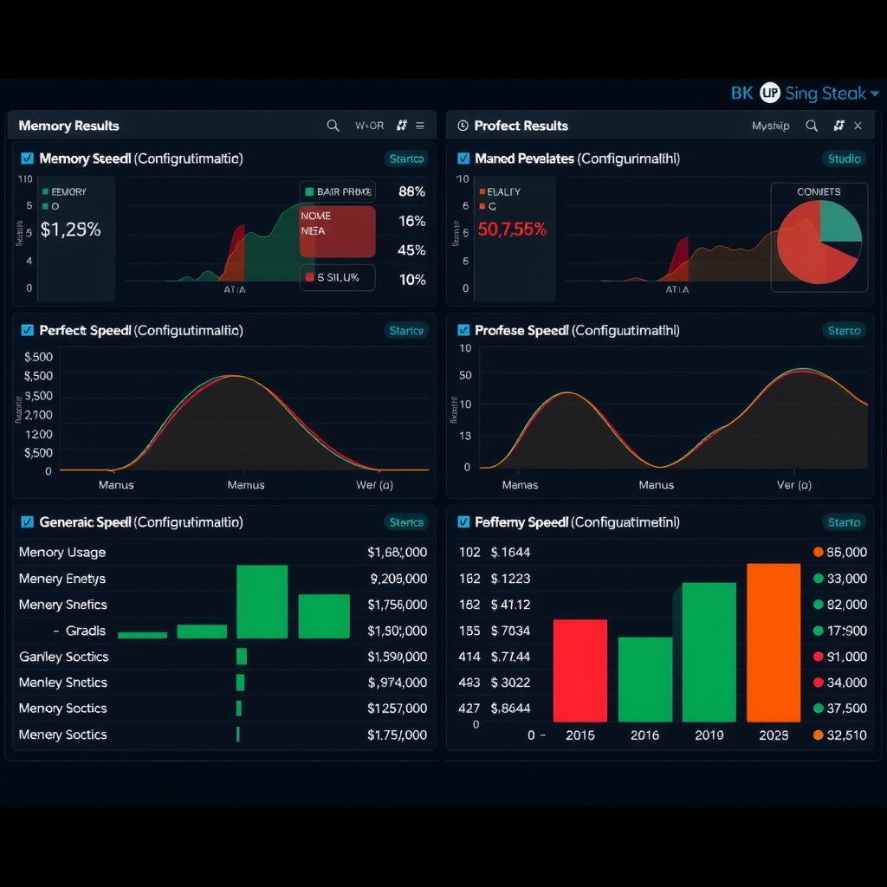The image size is (887, 887).
Task: Open the hamburger menu in Memory Results header
Action: [422, 125]
